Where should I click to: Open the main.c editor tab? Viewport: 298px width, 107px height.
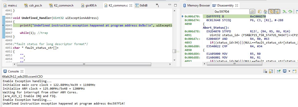pos(10,5)
